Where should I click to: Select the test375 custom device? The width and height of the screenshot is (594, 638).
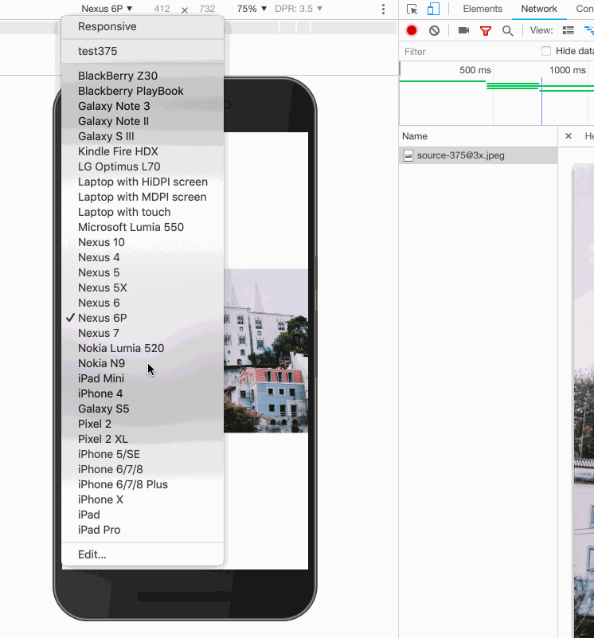point(143,51)
